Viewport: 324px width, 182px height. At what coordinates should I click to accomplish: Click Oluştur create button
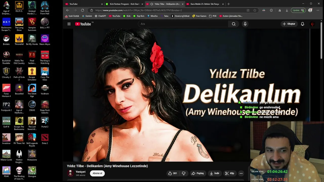[289, 24]
